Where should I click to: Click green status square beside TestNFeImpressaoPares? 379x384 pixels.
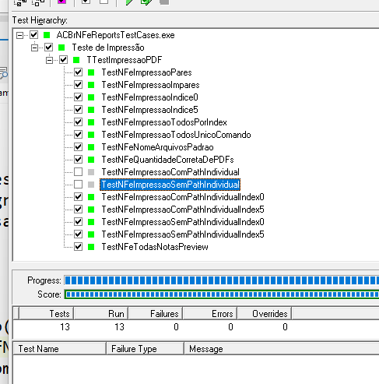(91, 72)
